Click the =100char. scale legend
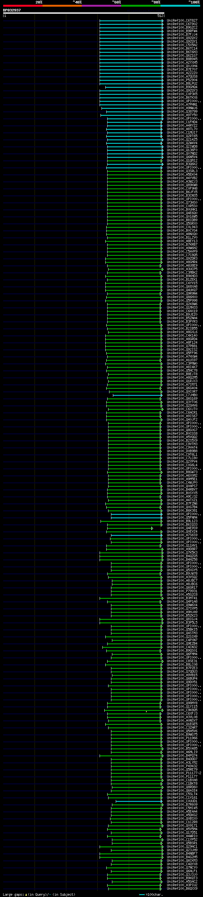Screen dimensions: 203x897 (x=150, y=894)
